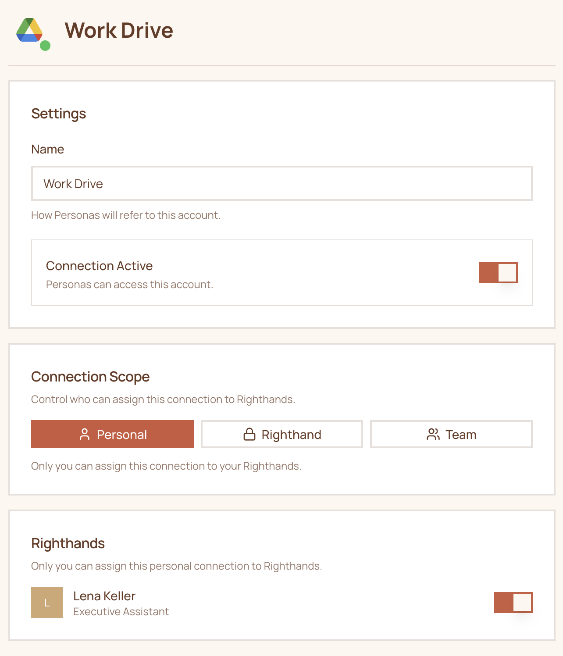Set the connection scope to Team
This screenshot has width=563, height=656.
coord(451,434)
